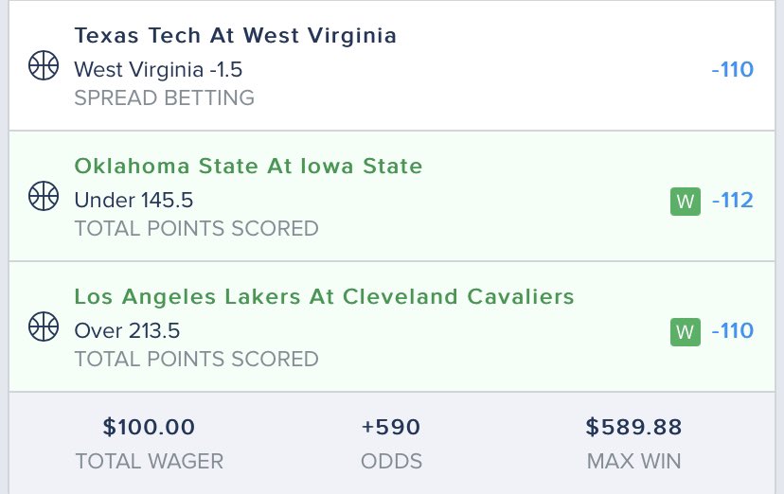Select the -112 odds for Under 145.5
This screenshot has width=784, height=494.
click(x=733, y=201)
